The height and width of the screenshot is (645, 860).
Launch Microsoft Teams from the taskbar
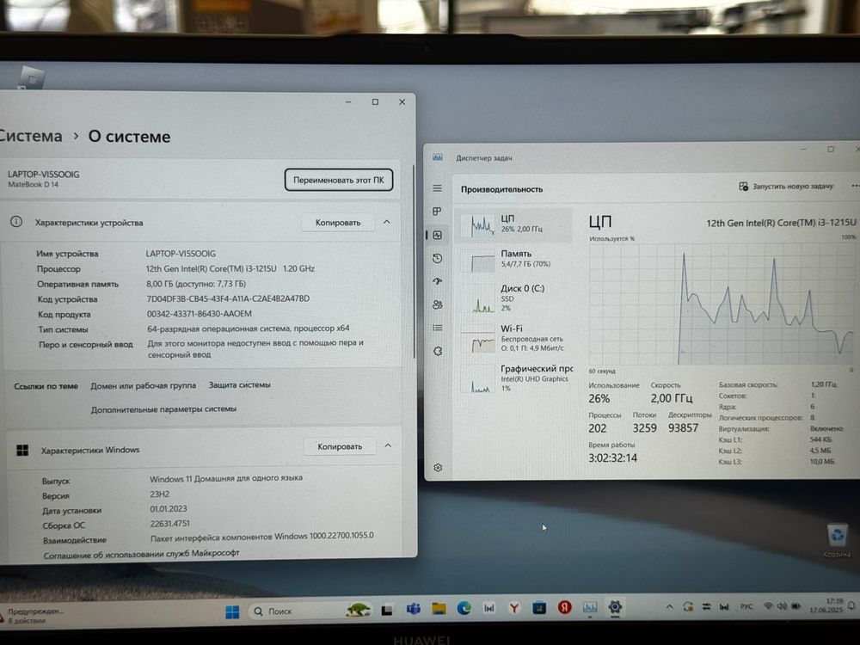click(x=413, y=609)
